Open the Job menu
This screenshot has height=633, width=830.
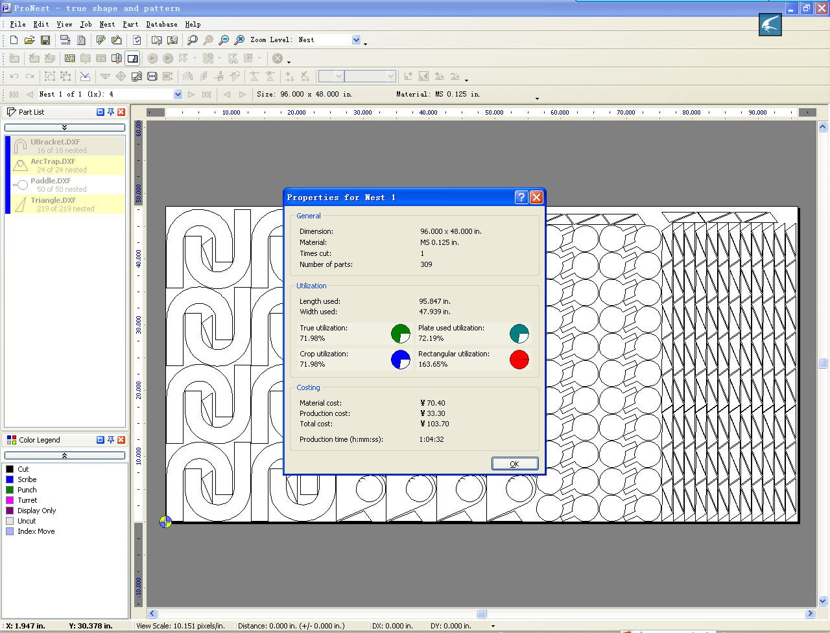pyautogui.click(x=86, y=24)
